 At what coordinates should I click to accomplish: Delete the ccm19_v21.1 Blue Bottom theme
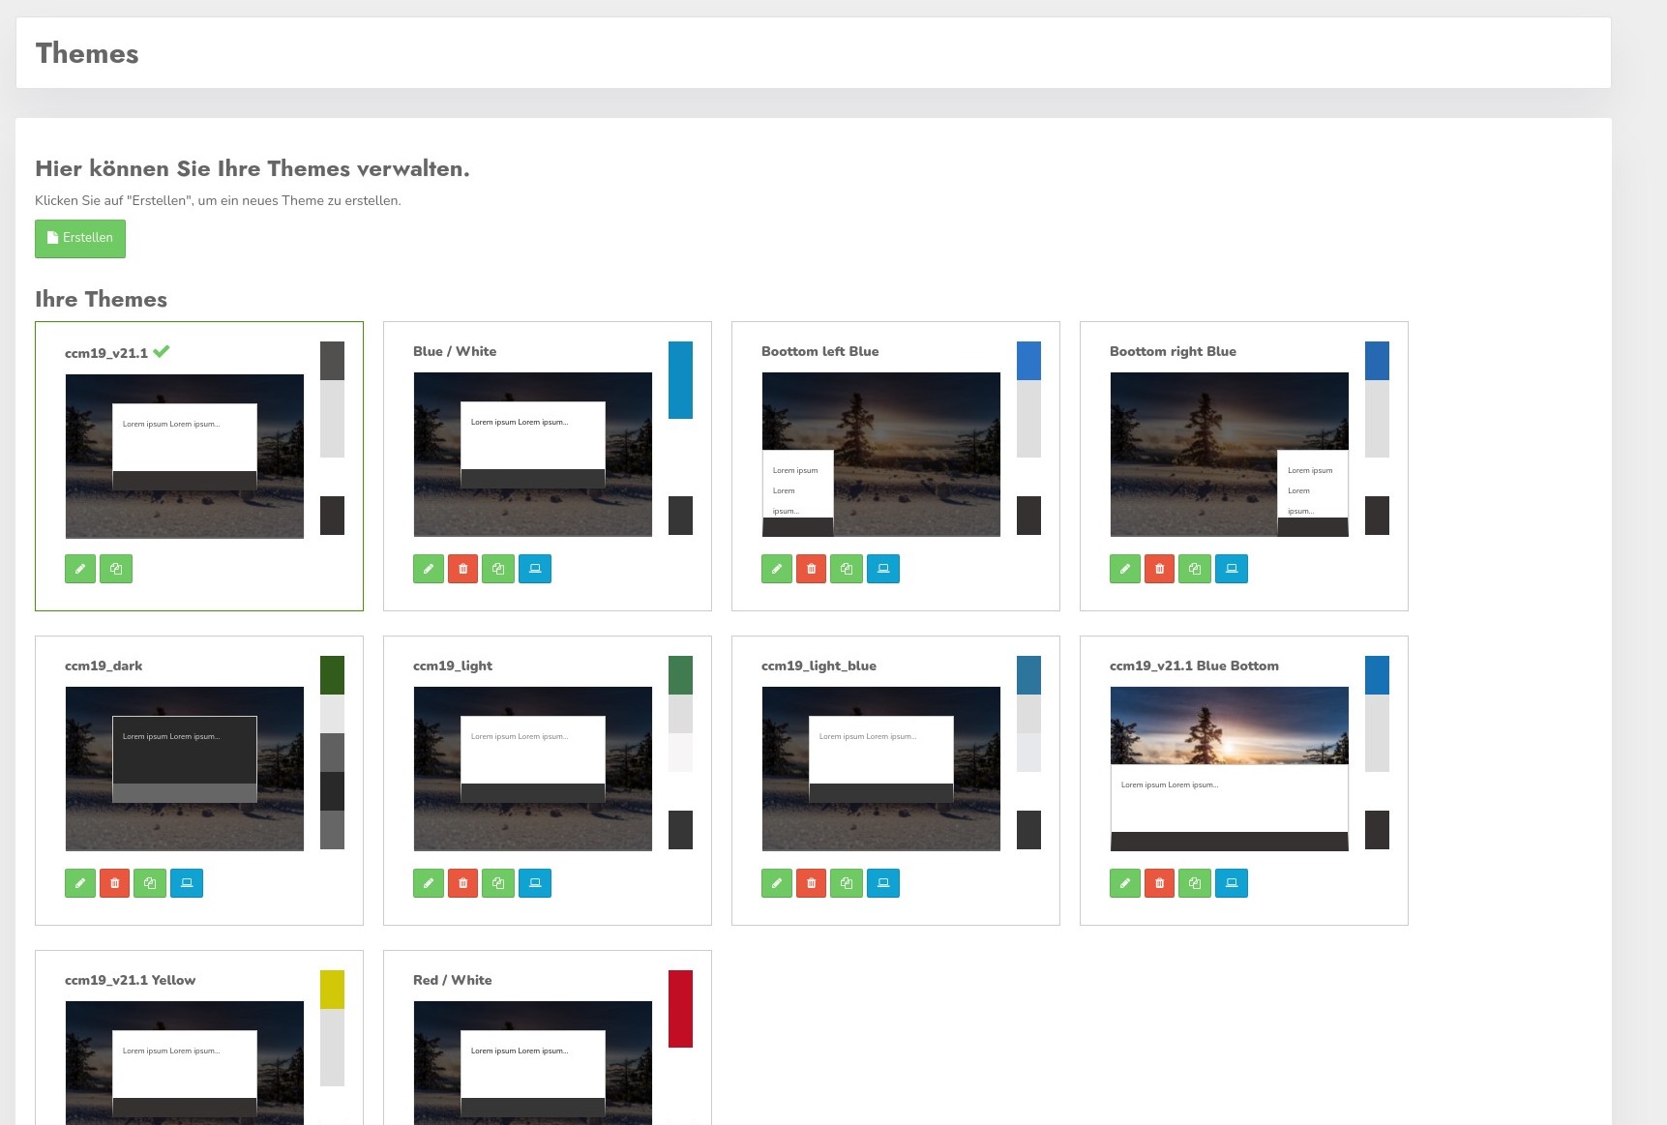pos(1159,883)
